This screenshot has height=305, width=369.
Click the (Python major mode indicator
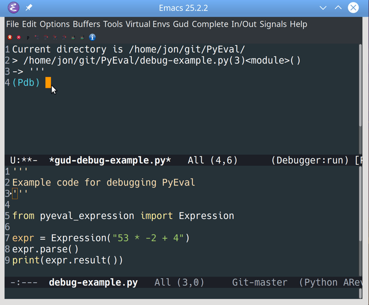point(318,282)
